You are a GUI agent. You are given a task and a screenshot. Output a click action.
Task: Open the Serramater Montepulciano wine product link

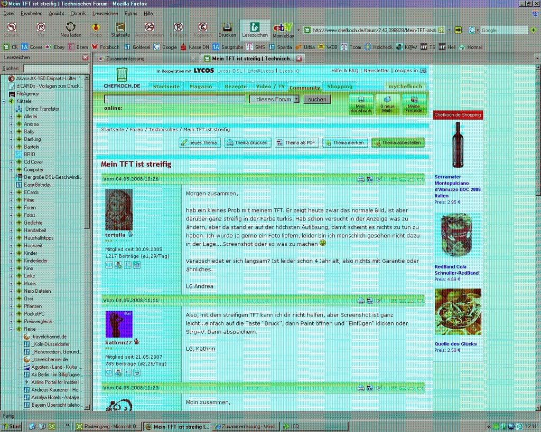[x=457, y=186]
